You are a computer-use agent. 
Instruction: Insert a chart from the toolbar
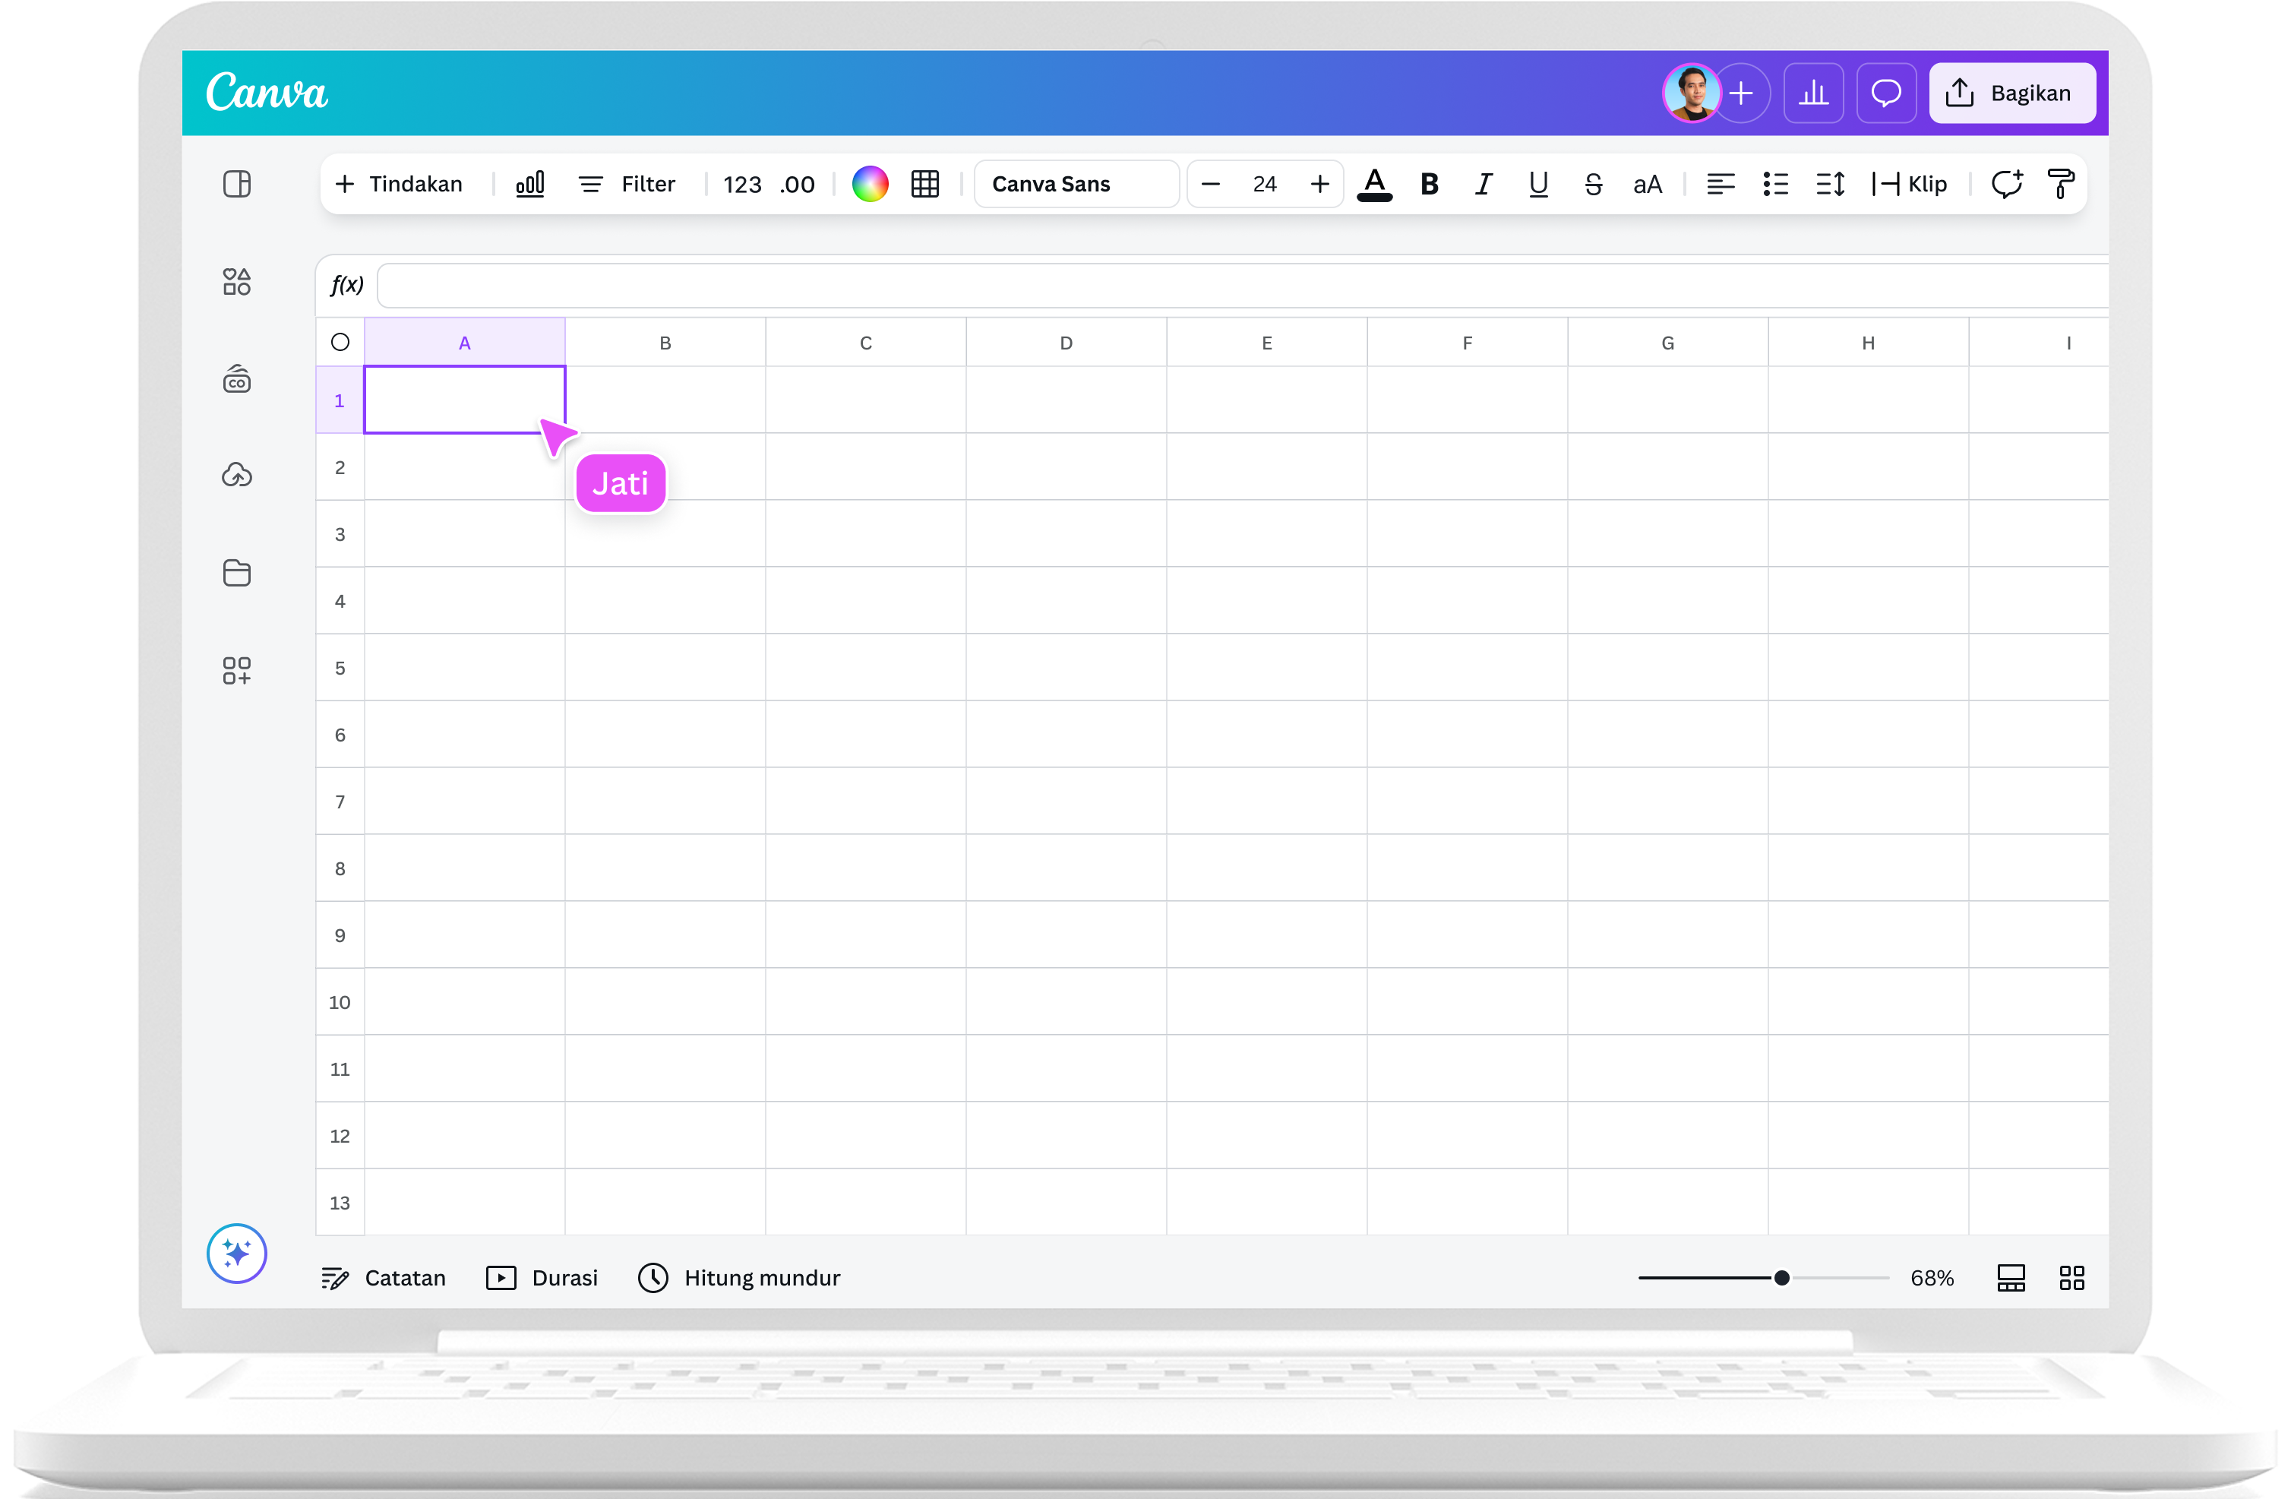pyautogui.click(x=529, y=184)
